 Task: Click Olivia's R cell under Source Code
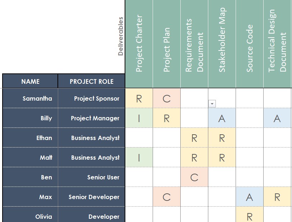point(250,216)
